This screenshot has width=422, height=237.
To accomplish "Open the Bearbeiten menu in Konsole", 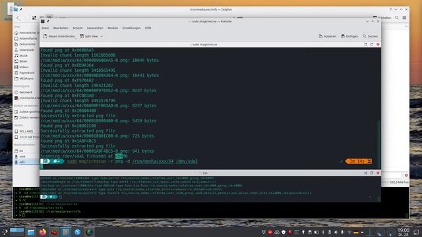I will click(61, 28).
